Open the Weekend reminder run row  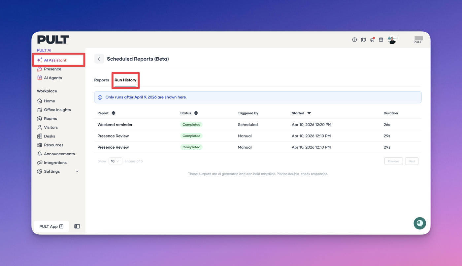coord(115,125)
